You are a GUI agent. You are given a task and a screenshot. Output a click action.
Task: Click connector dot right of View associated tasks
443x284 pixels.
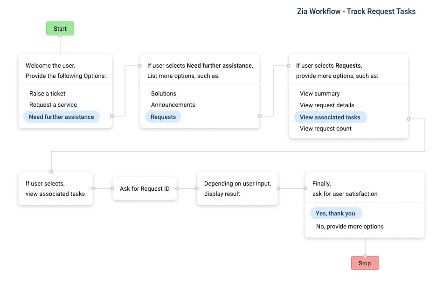tap(408, 119)
